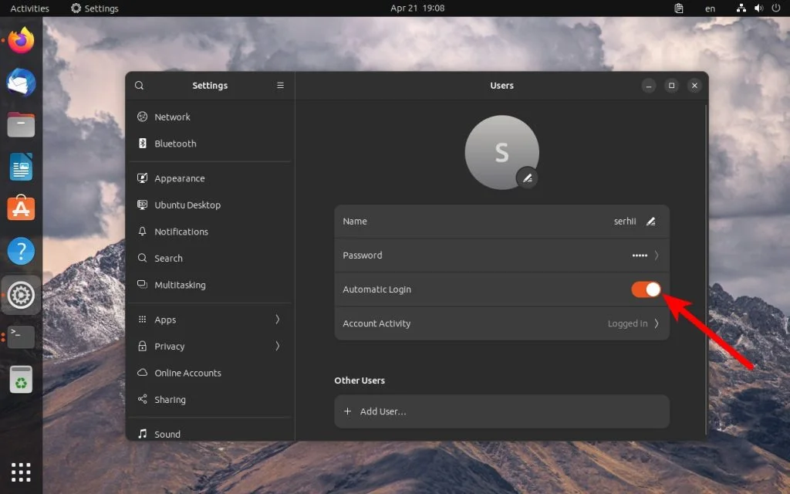Select the Bluetooth section
The height and width of the screenshot is (494, 790).
tap(174, 143)
